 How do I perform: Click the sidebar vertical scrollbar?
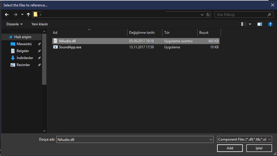[x=44, y=58]
